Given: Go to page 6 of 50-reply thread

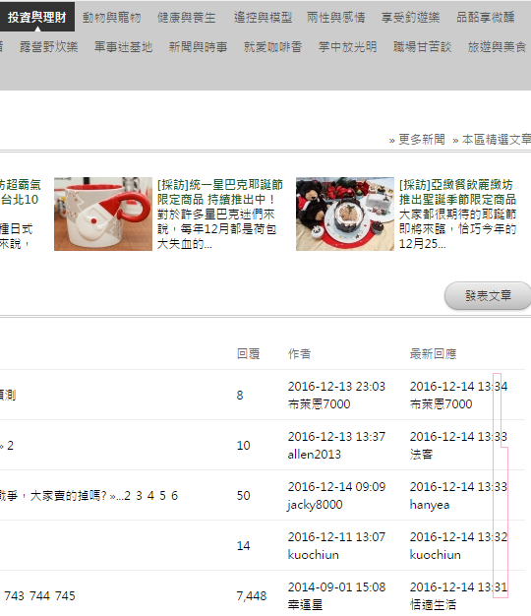Looking at the screenshot, I should (x=175, y=496).
